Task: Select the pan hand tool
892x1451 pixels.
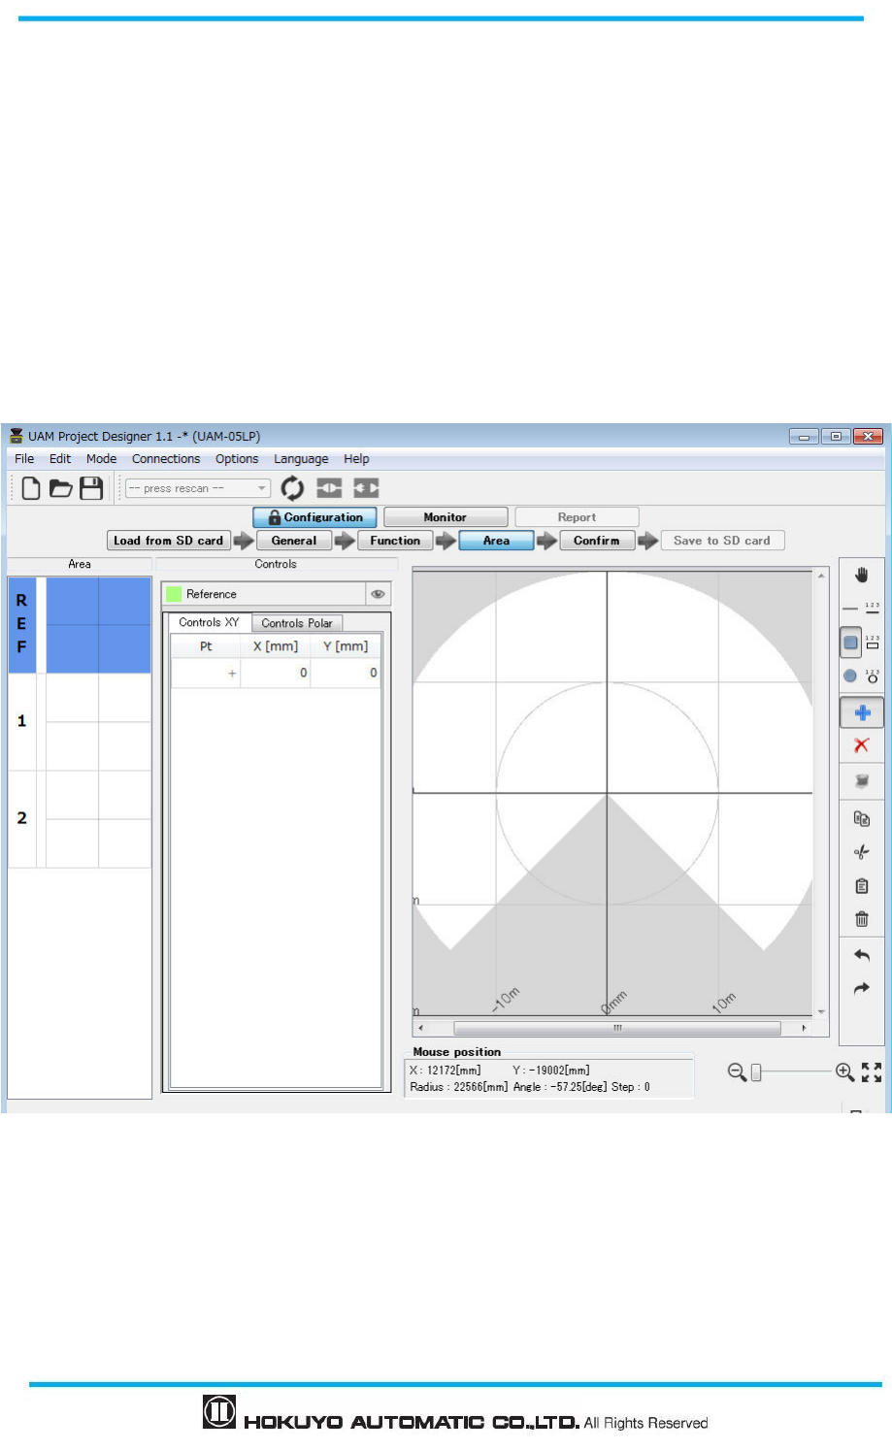Action: pyautogui.click(x=861, y=575)
